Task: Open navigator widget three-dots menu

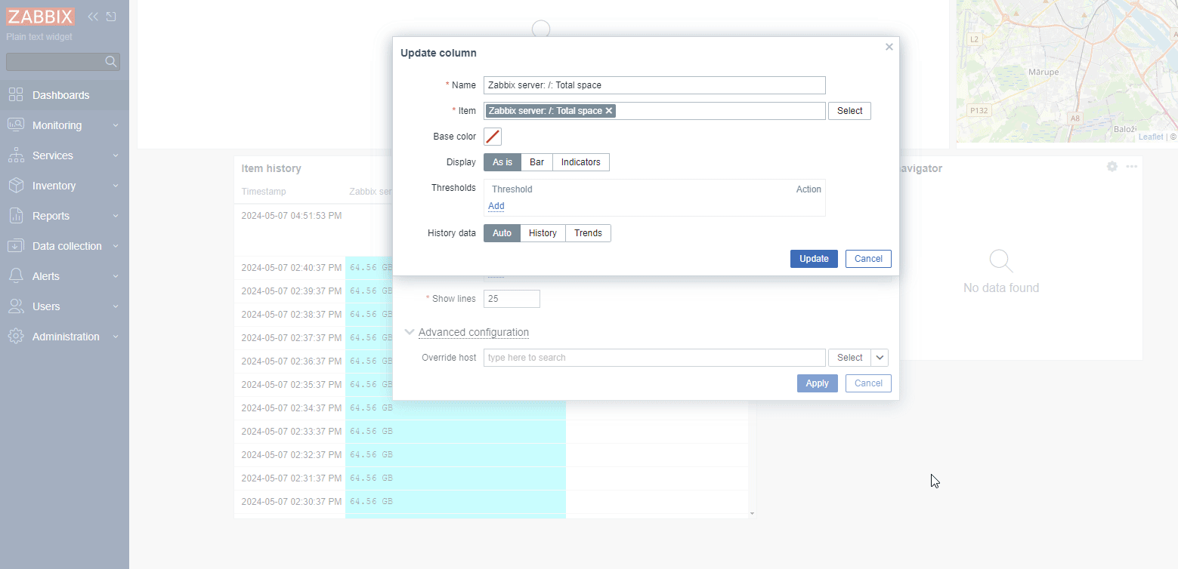Action: (1131, 167)
